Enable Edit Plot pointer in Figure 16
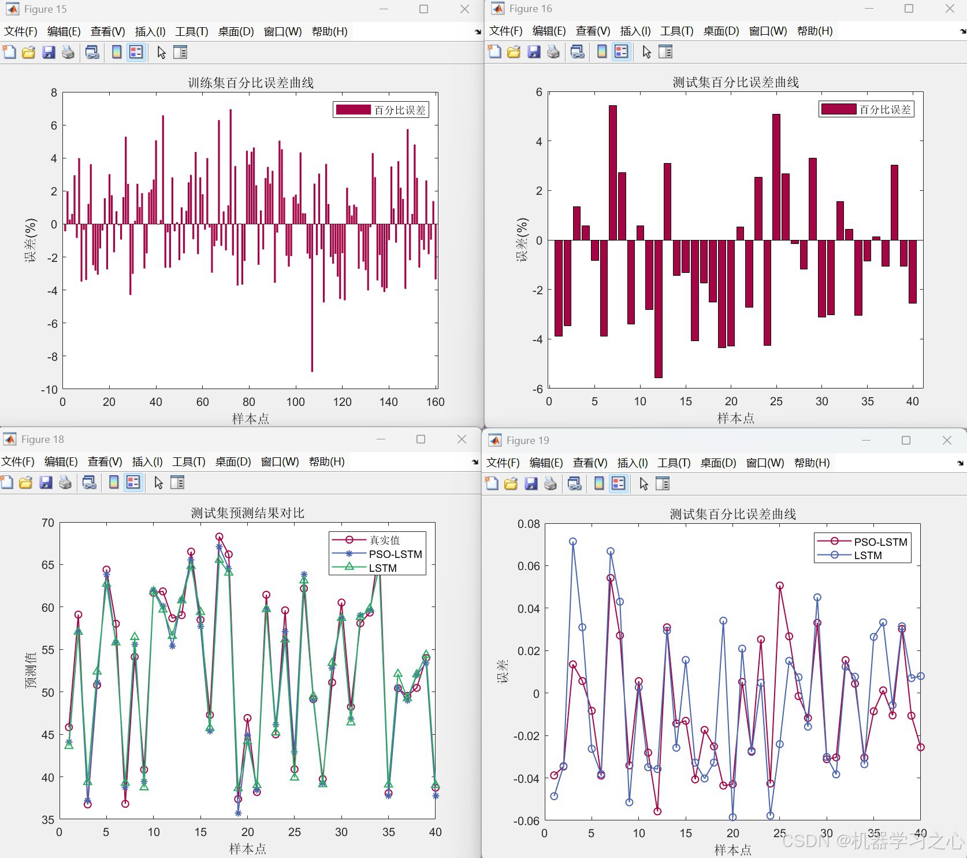The image size is (967, 858). tap(646, 52)
